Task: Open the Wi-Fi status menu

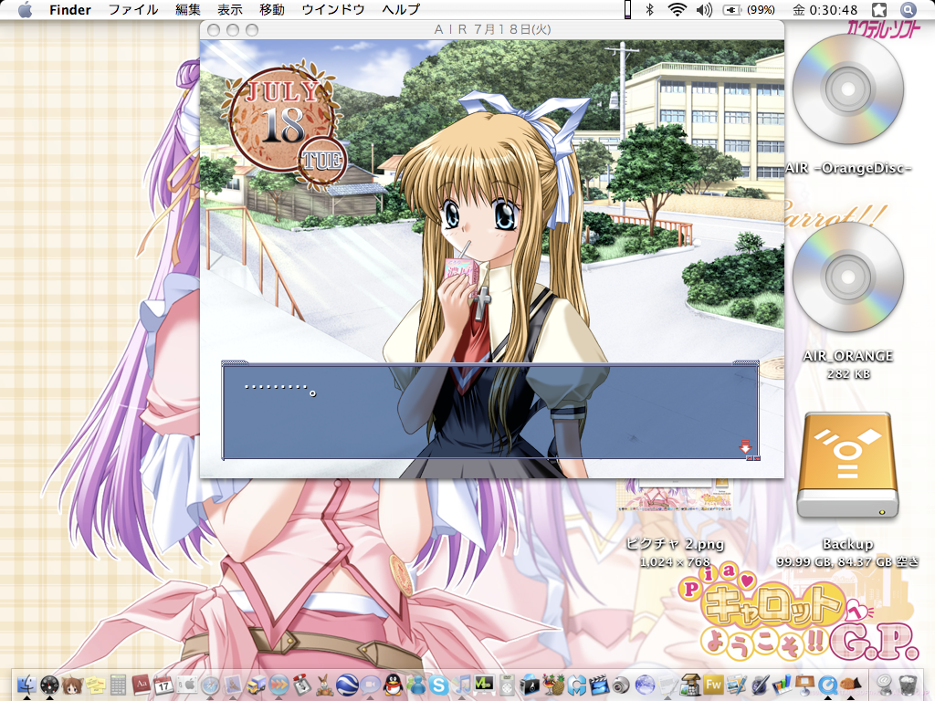Action: pyautogui.click(x=677, y=9)
